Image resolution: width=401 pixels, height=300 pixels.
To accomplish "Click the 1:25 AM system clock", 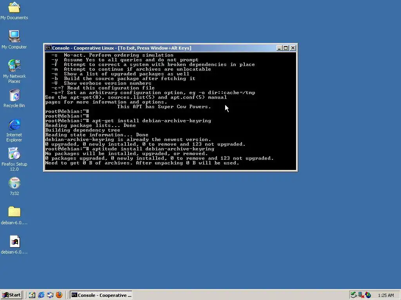I will (386, 295).
